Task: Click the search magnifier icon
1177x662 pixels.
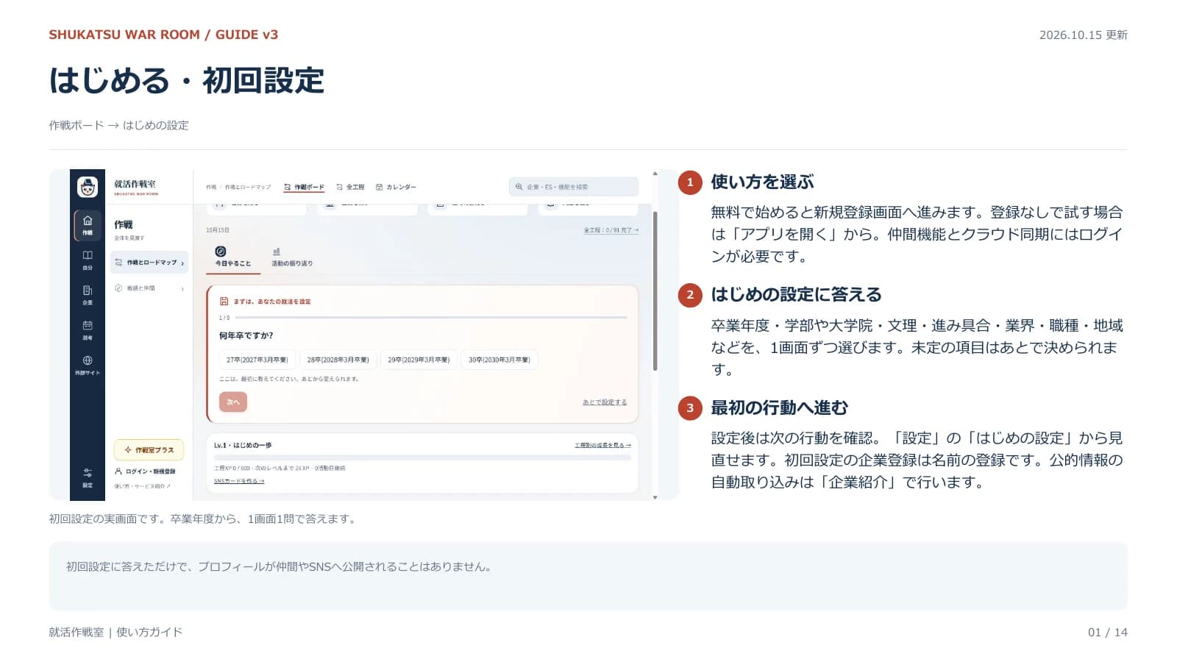Action: 519,187
